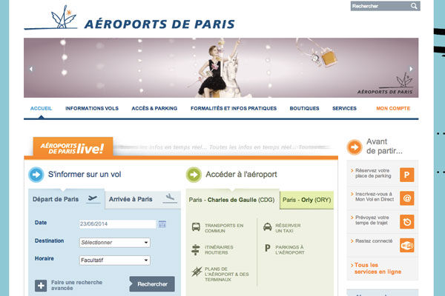Switch to the Arrivée à Paris tab
The image size is (445, 296).
tap(142, 199)
